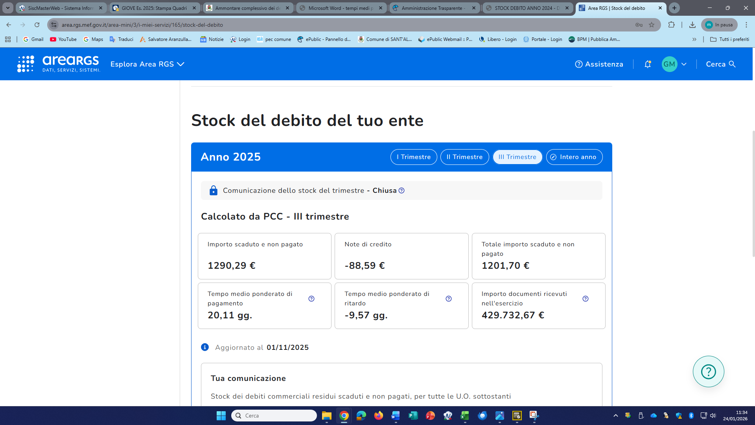Open the Assistenza link

[599, 64]
